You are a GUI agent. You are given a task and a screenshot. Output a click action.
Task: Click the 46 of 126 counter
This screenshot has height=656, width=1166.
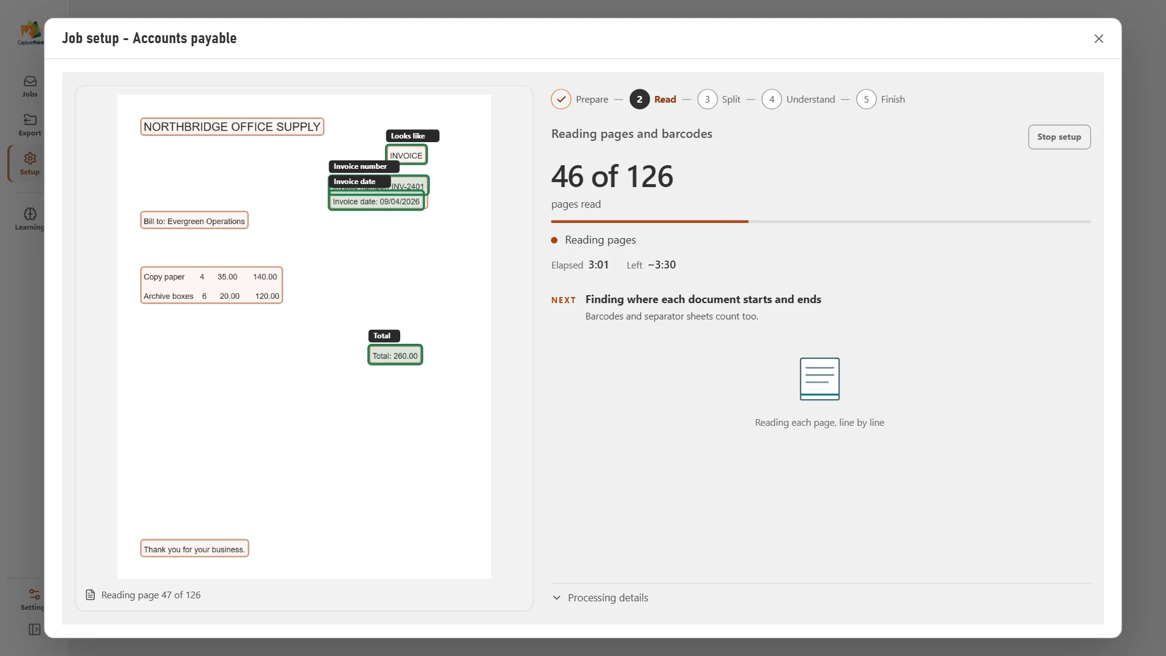[x=612, y=177]
